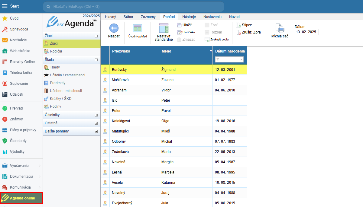
Task: Click the EduPage search box
Action: coord(133,6)
